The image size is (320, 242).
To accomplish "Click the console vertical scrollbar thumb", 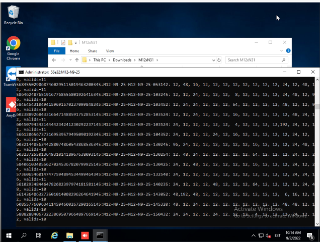I will click(x=317, y=106).
